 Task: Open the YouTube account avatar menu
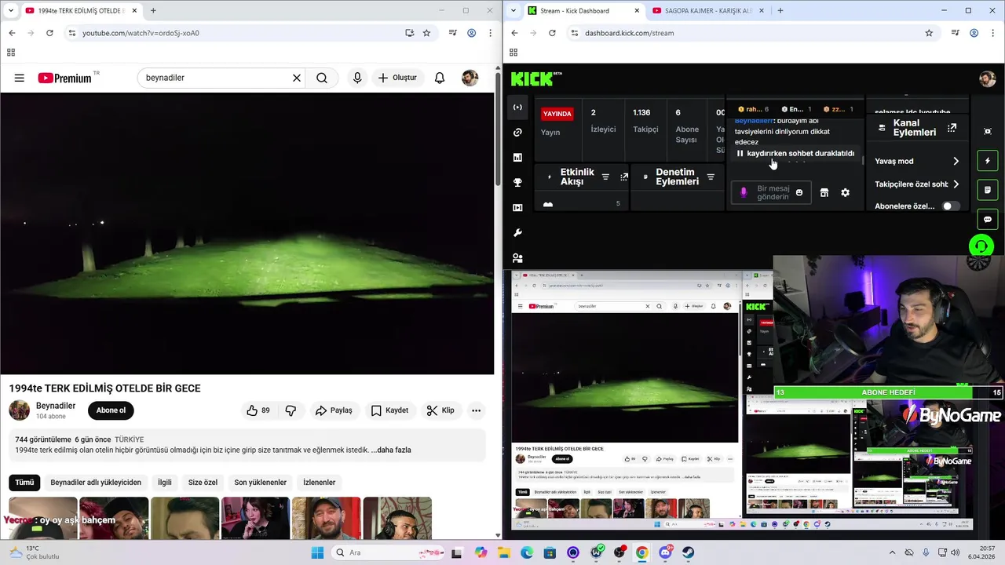[x=470, y=78]
